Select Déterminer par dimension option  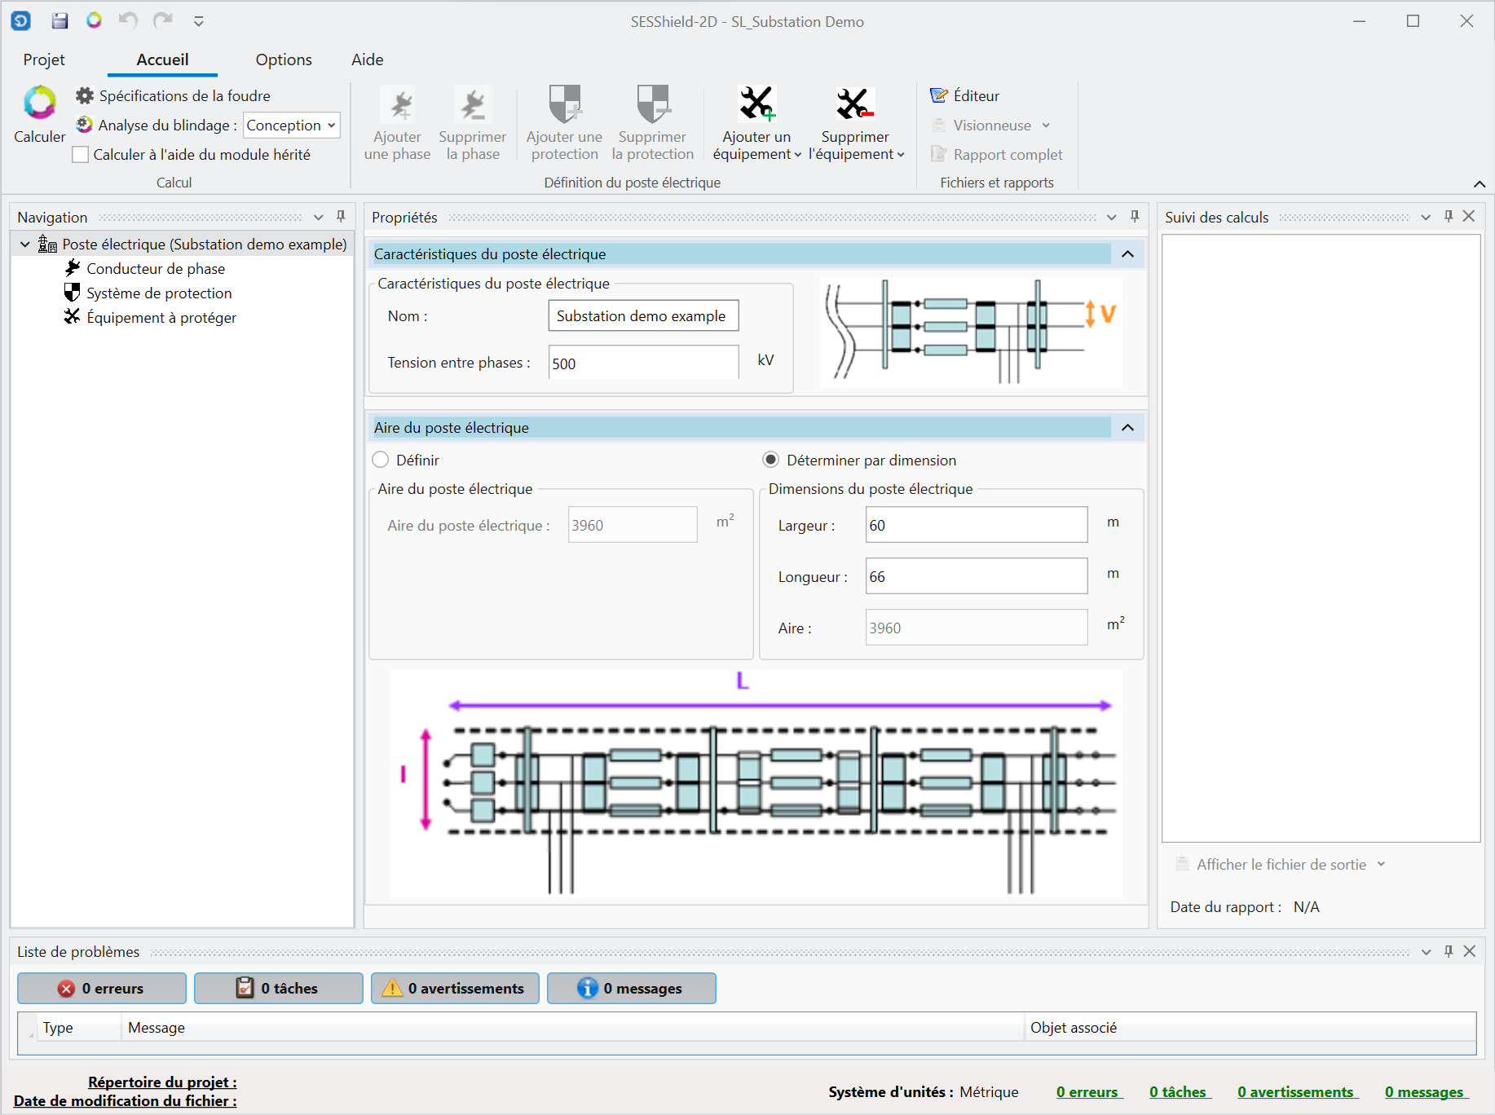click(770, 461)
